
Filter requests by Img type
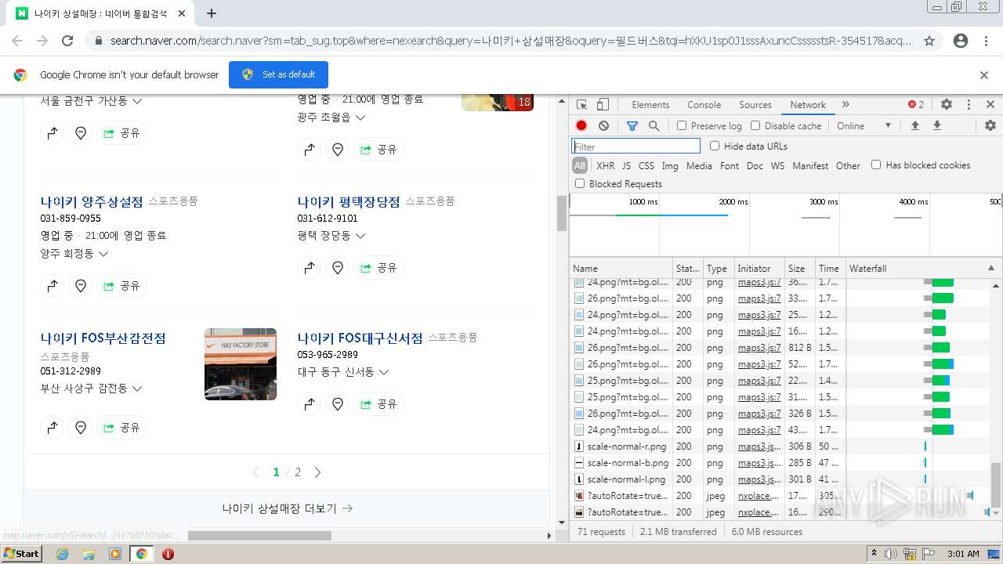(x=670, y=165)
